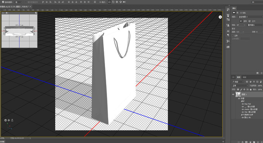Select the 3D scale camera mode icon
This screenshot has height=143, width=263.
point(124,2)
